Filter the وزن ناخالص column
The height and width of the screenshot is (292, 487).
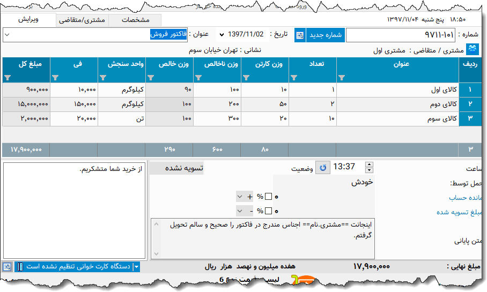(198, 78)
